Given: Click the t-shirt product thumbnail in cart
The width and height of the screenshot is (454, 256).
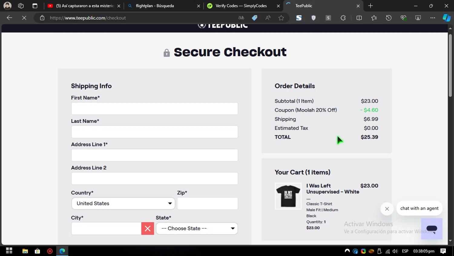Looking at the screenshot, I should (x=288, y=196).
